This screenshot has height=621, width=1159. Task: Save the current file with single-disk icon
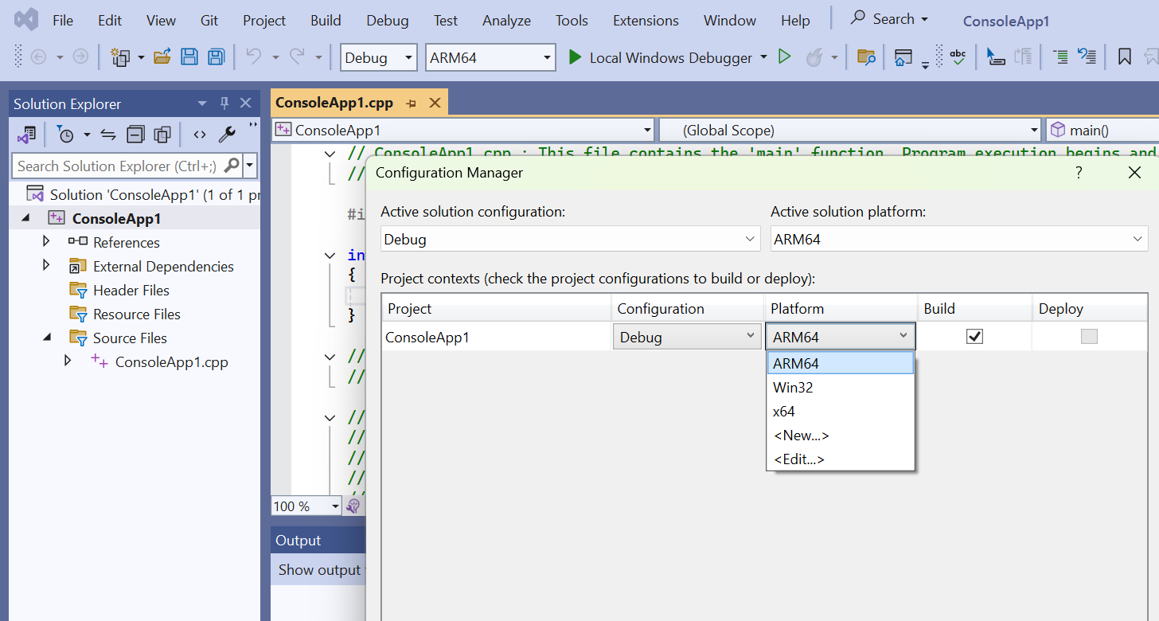(189, 57)
